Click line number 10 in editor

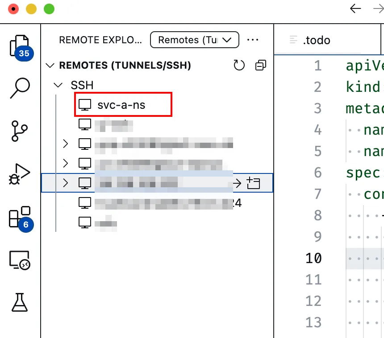pyautogui.click(x=313, y=258)
